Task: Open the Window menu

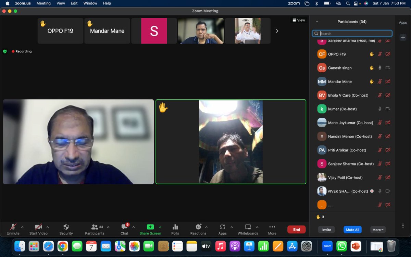Action: (x=90, y=3)
